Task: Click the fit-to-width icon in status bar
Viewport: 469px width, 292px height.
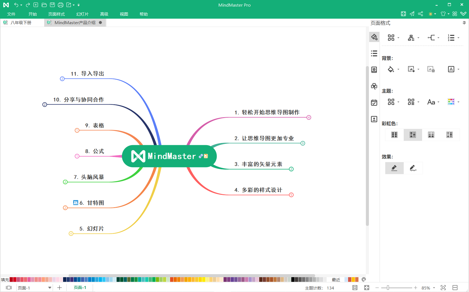Action: click(455, 288)
